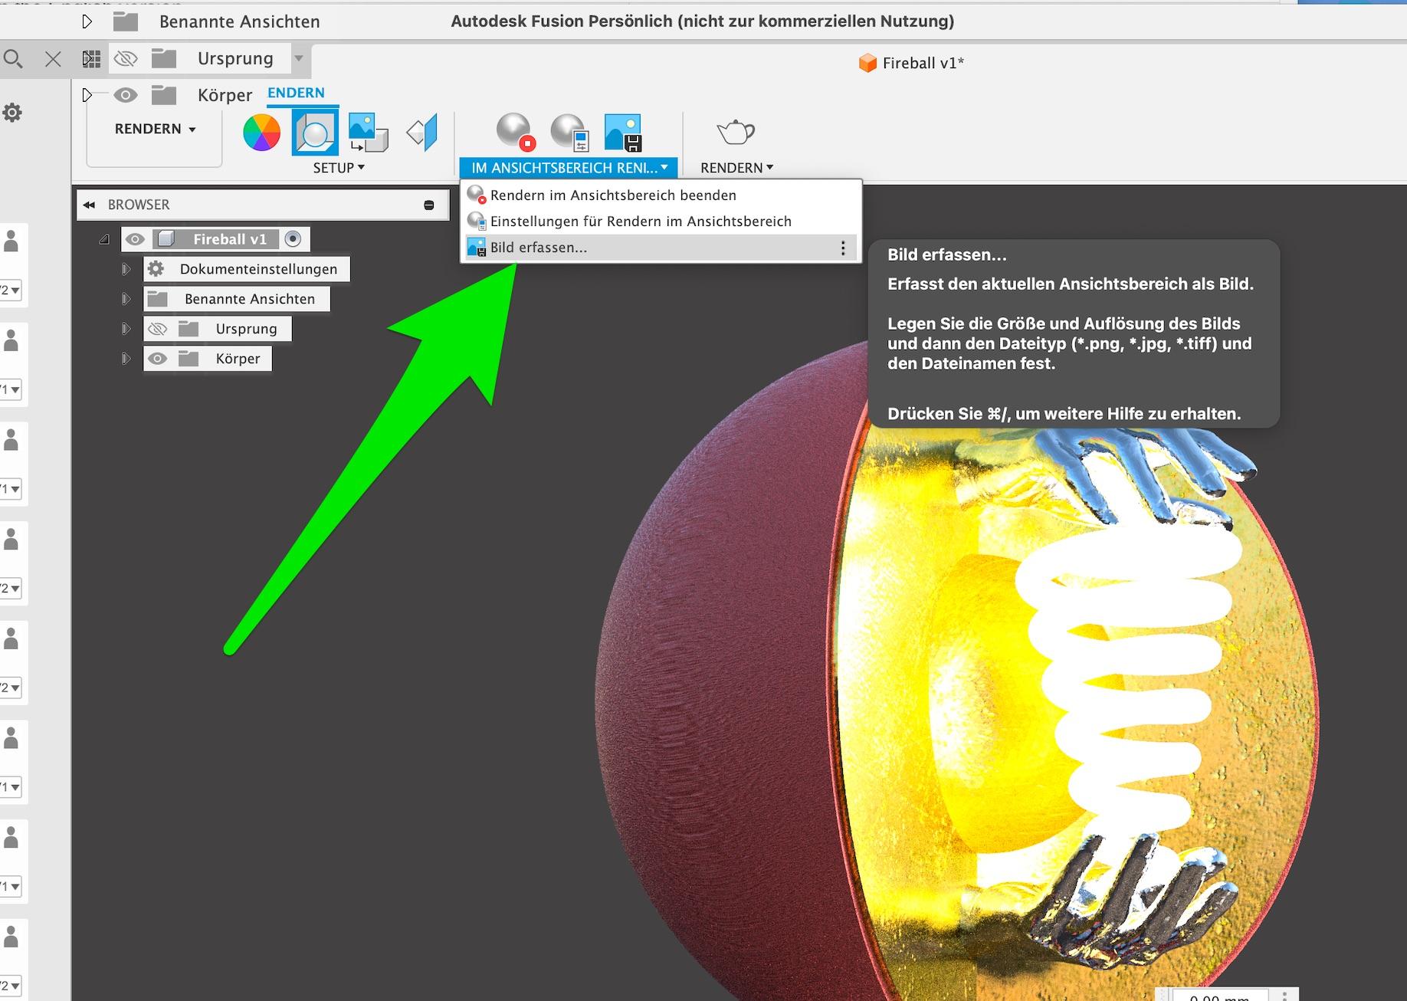The width and height of the screenshot is (1407, 1001).
Task: Stop in-canvas render sphere icon
Action: coord(515,132)
